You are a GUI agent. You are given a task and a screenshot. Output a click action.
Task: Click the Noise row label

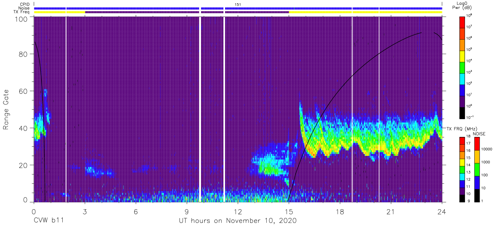tap(23, 8)
